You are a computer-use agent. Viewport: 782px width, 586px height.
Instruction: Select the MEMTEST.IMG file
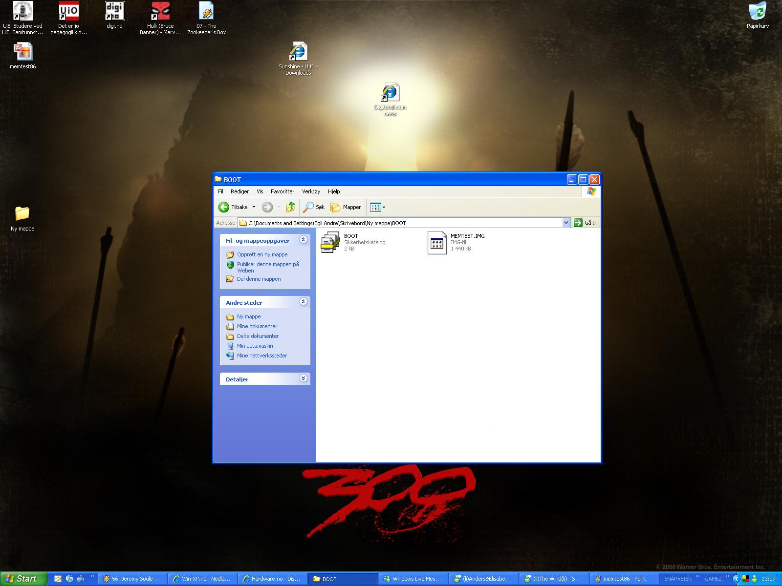point(456,242)
